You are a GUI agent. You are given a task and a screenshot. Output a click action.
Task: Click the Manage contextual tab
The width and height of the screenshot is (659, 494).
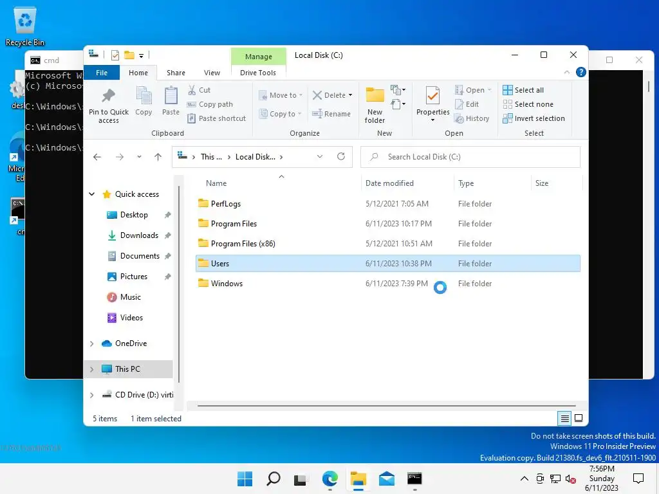click(x=259, y=57)
